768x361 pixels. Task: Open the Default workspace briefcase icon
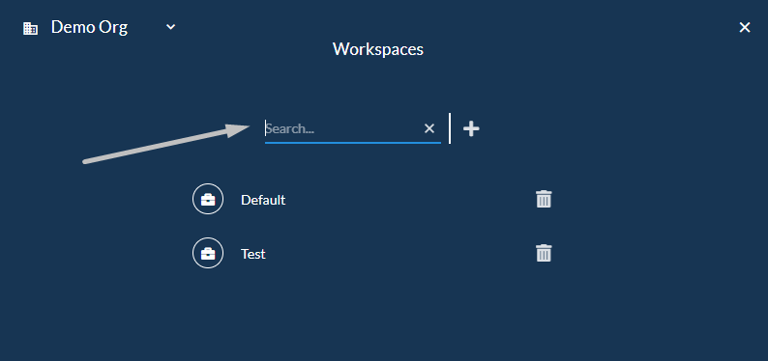tap(208, 199)
